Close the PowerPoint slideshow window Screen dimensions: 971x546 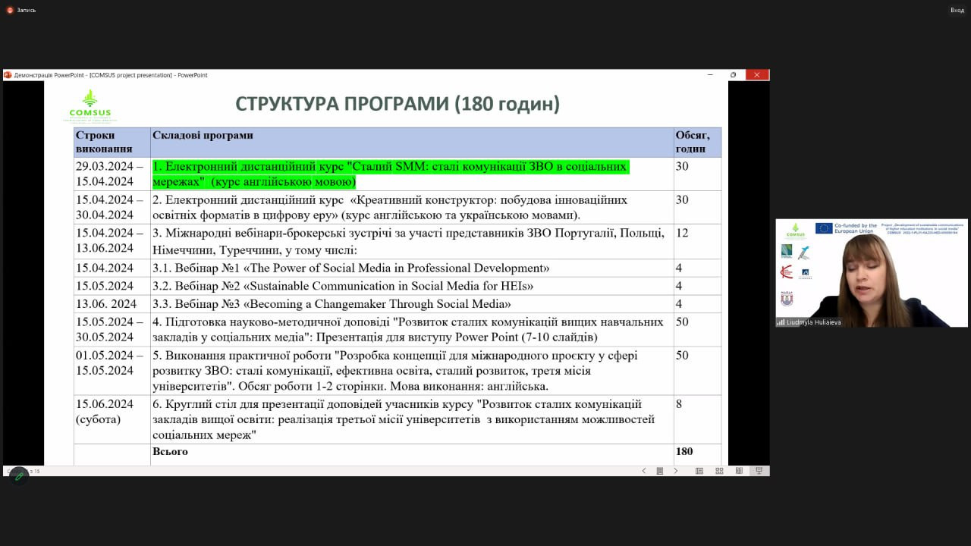click(757, 75)
